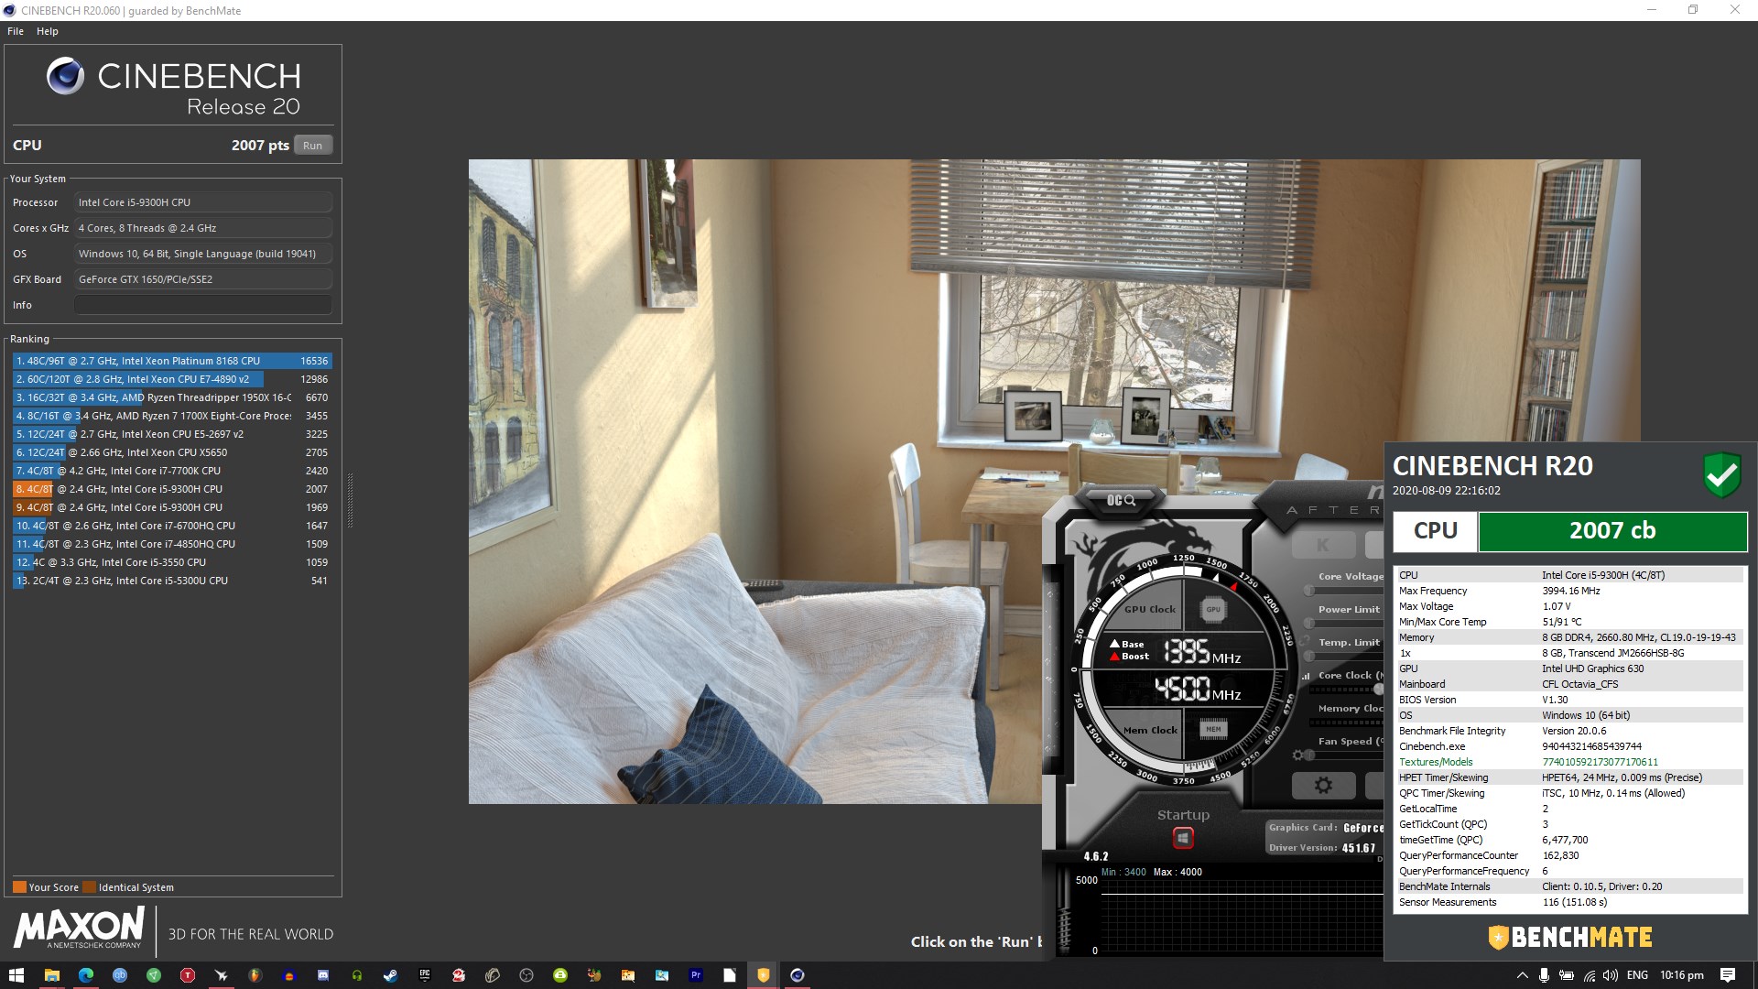1758x989 pixels.
Task: Open the File menu in Cinebench
Action: click(x=16, y=31)
